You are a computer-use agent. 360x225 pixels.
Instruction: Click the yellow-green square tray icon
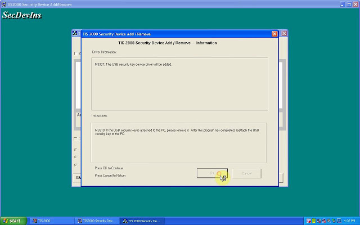tap(314, 221)
